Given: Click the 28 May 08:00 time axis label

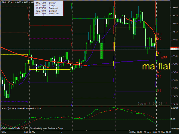Looking at the screenshot, I should [136, 132].
